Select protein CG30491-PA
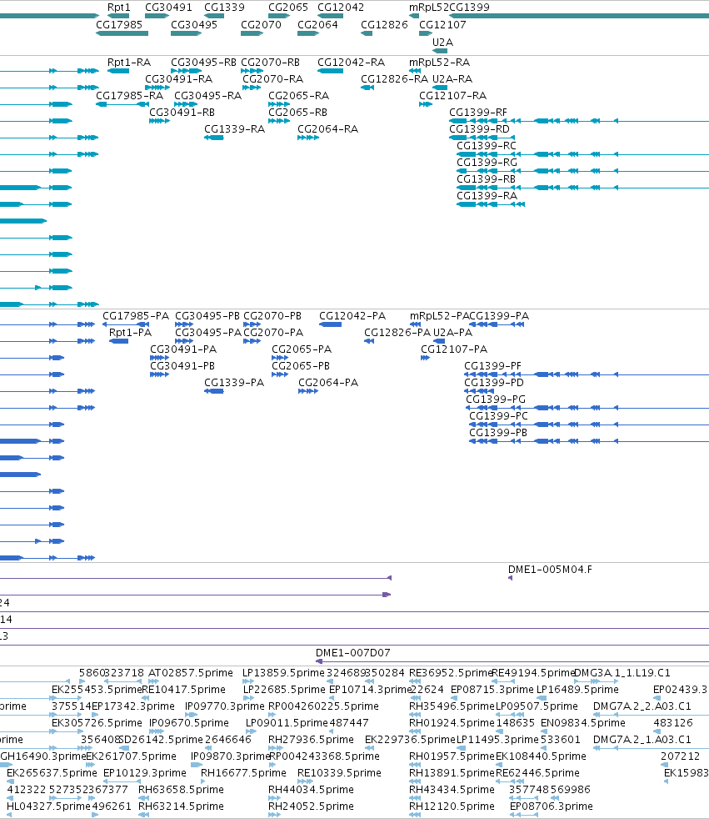Image resolution: width=709 pixels, height=819 pixels. [x=160, y=358]
